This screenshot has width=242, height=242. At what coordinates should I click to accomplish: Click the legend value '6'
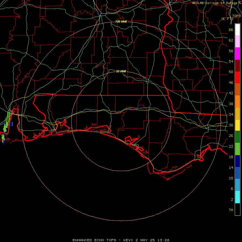pos(232,189)
